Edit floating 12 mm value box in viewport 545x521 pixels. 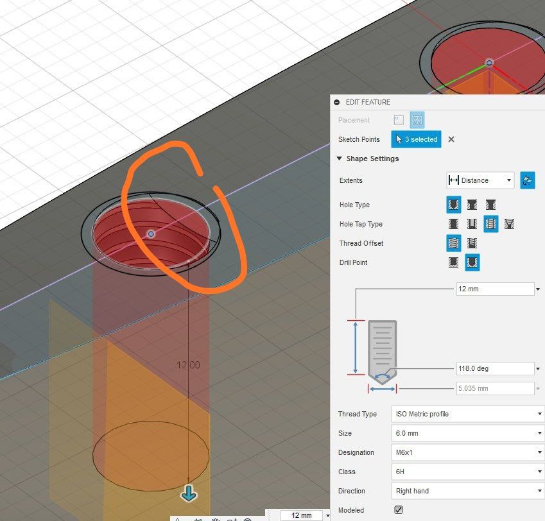[x=301, y=515]
